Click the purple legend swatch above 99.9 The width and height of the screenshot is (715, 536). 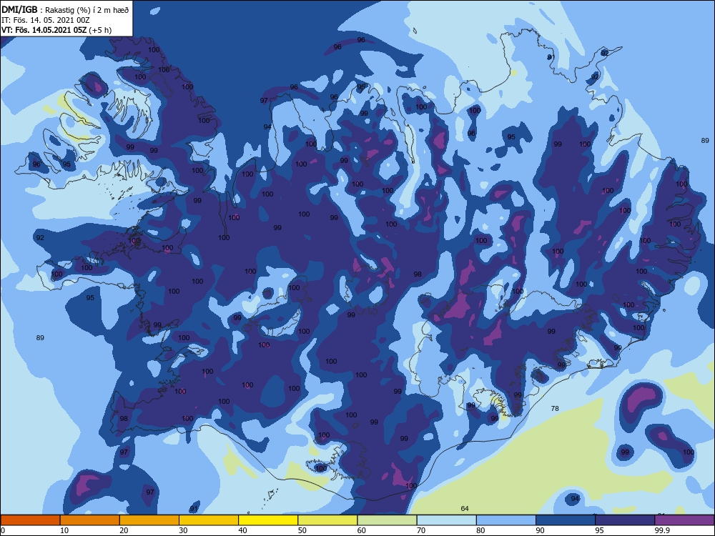(685, 520)
